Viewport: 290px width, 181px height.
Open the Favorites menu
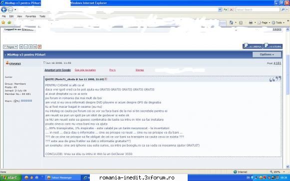pos(31,16)
